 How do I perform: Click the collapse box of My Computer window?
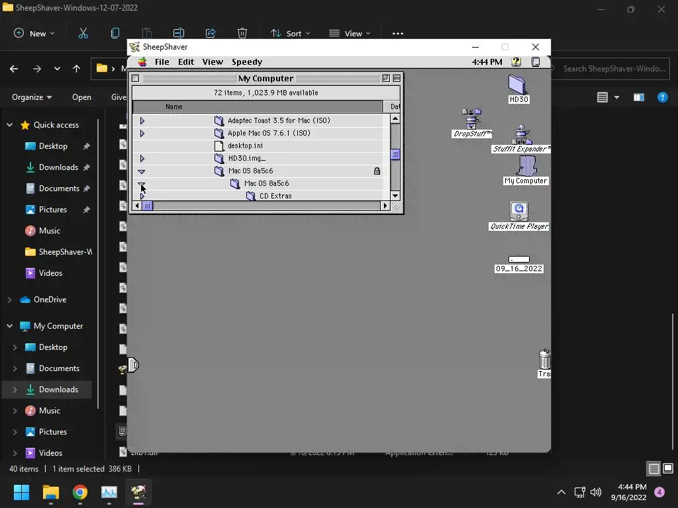point(397,78)
